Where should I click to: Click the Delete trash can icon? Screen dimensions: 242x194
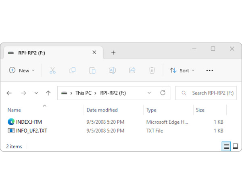(x=152, y=70)
